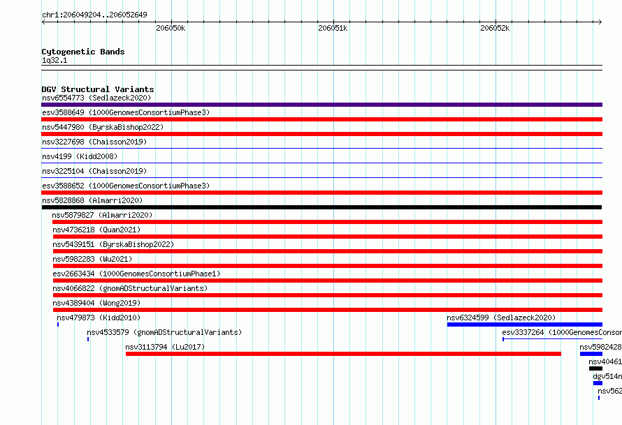Select nsv4199 (Kidd2008) variant label

coord(80,156)
